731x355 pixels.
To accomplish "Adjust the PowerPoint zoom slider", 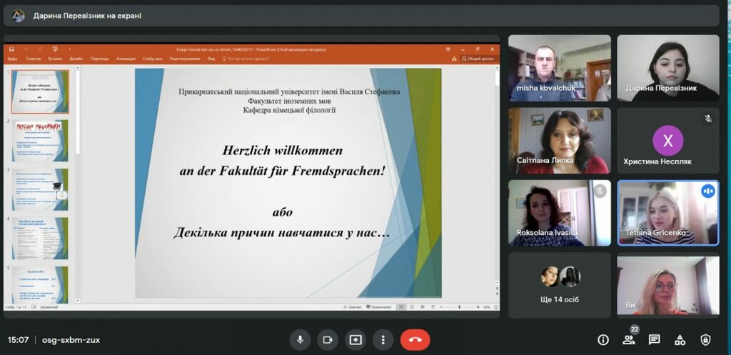I will tap(459, 307).
